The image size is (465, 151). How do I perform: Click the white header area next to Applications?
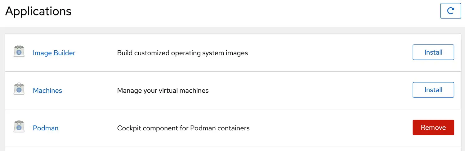point(254,12)
